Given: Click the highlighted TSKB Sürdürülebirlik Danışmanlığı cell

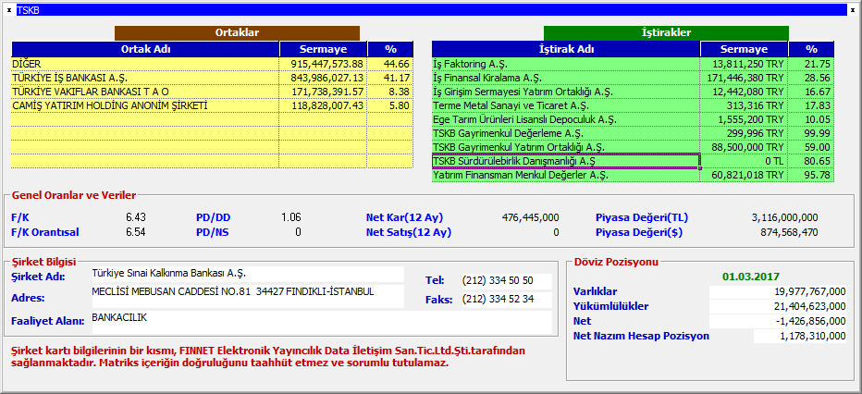Looking at the screenshot, I should pos(566,161).
